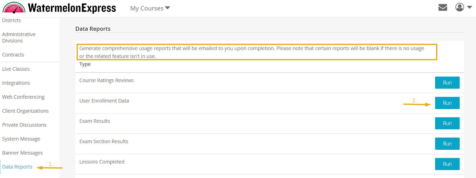Run the User Enrollment Data report
This screenshot has width=476, height=178.
(x=447, y=103)
